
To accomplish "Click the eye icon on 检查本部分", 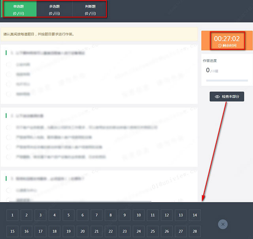I will point(217,97).
